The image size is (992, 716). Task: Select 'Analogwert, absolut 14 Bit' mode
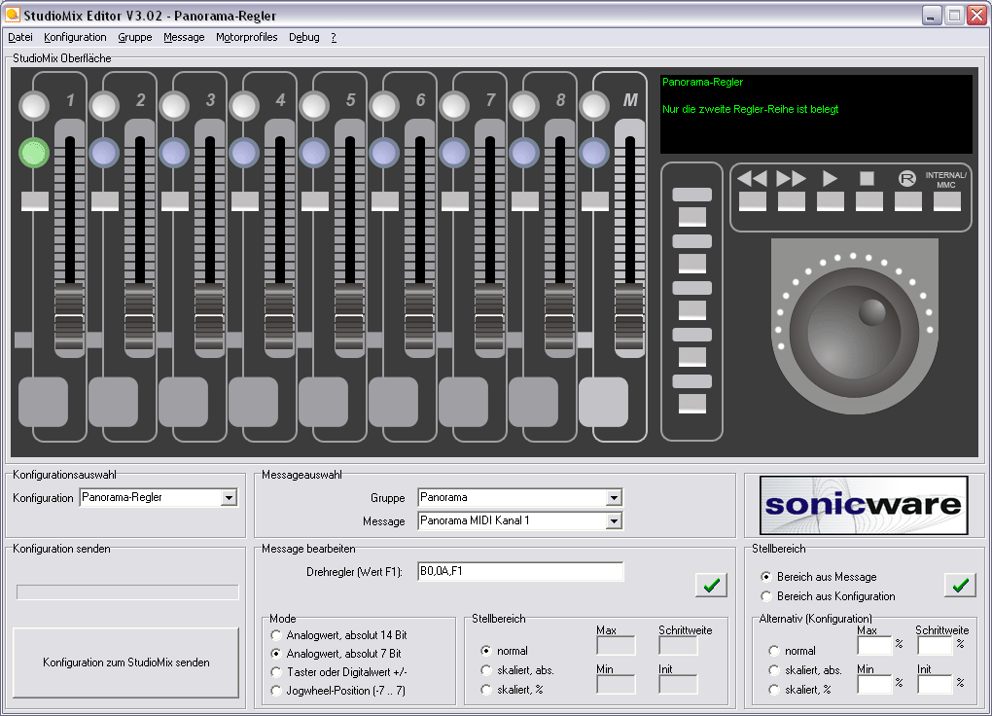click(x=276, y=635)
